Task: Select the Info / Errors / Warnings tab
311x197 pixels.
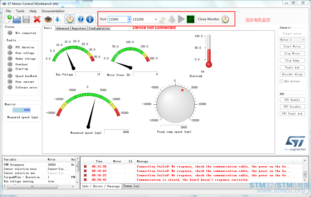Action: pyautogui.click(x=101, y=186)
